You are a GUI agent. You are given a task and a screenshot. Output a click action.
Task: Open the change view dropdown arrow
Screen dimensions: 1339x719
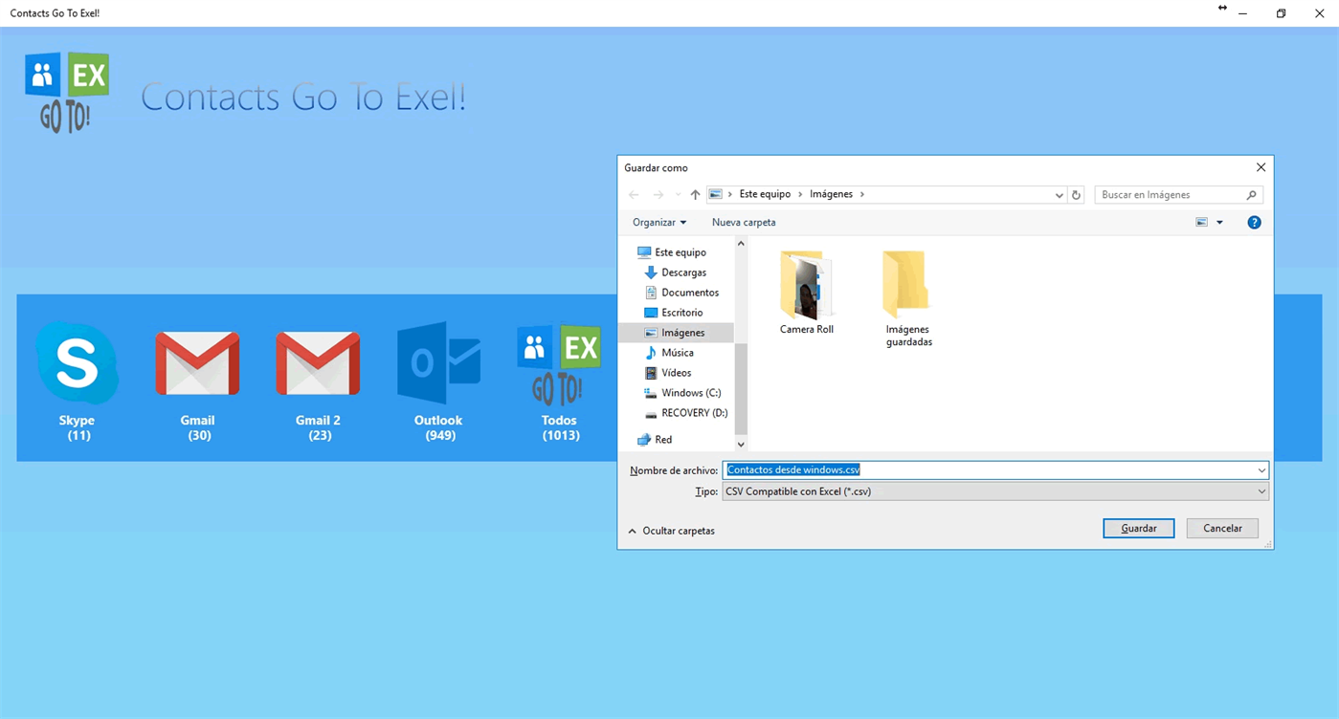click(x=1218, y=221)
